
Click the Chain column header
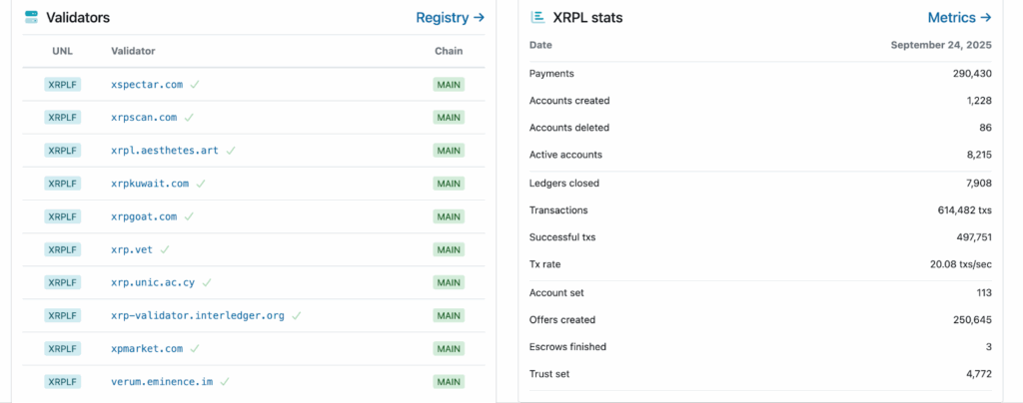coord(449,51)
